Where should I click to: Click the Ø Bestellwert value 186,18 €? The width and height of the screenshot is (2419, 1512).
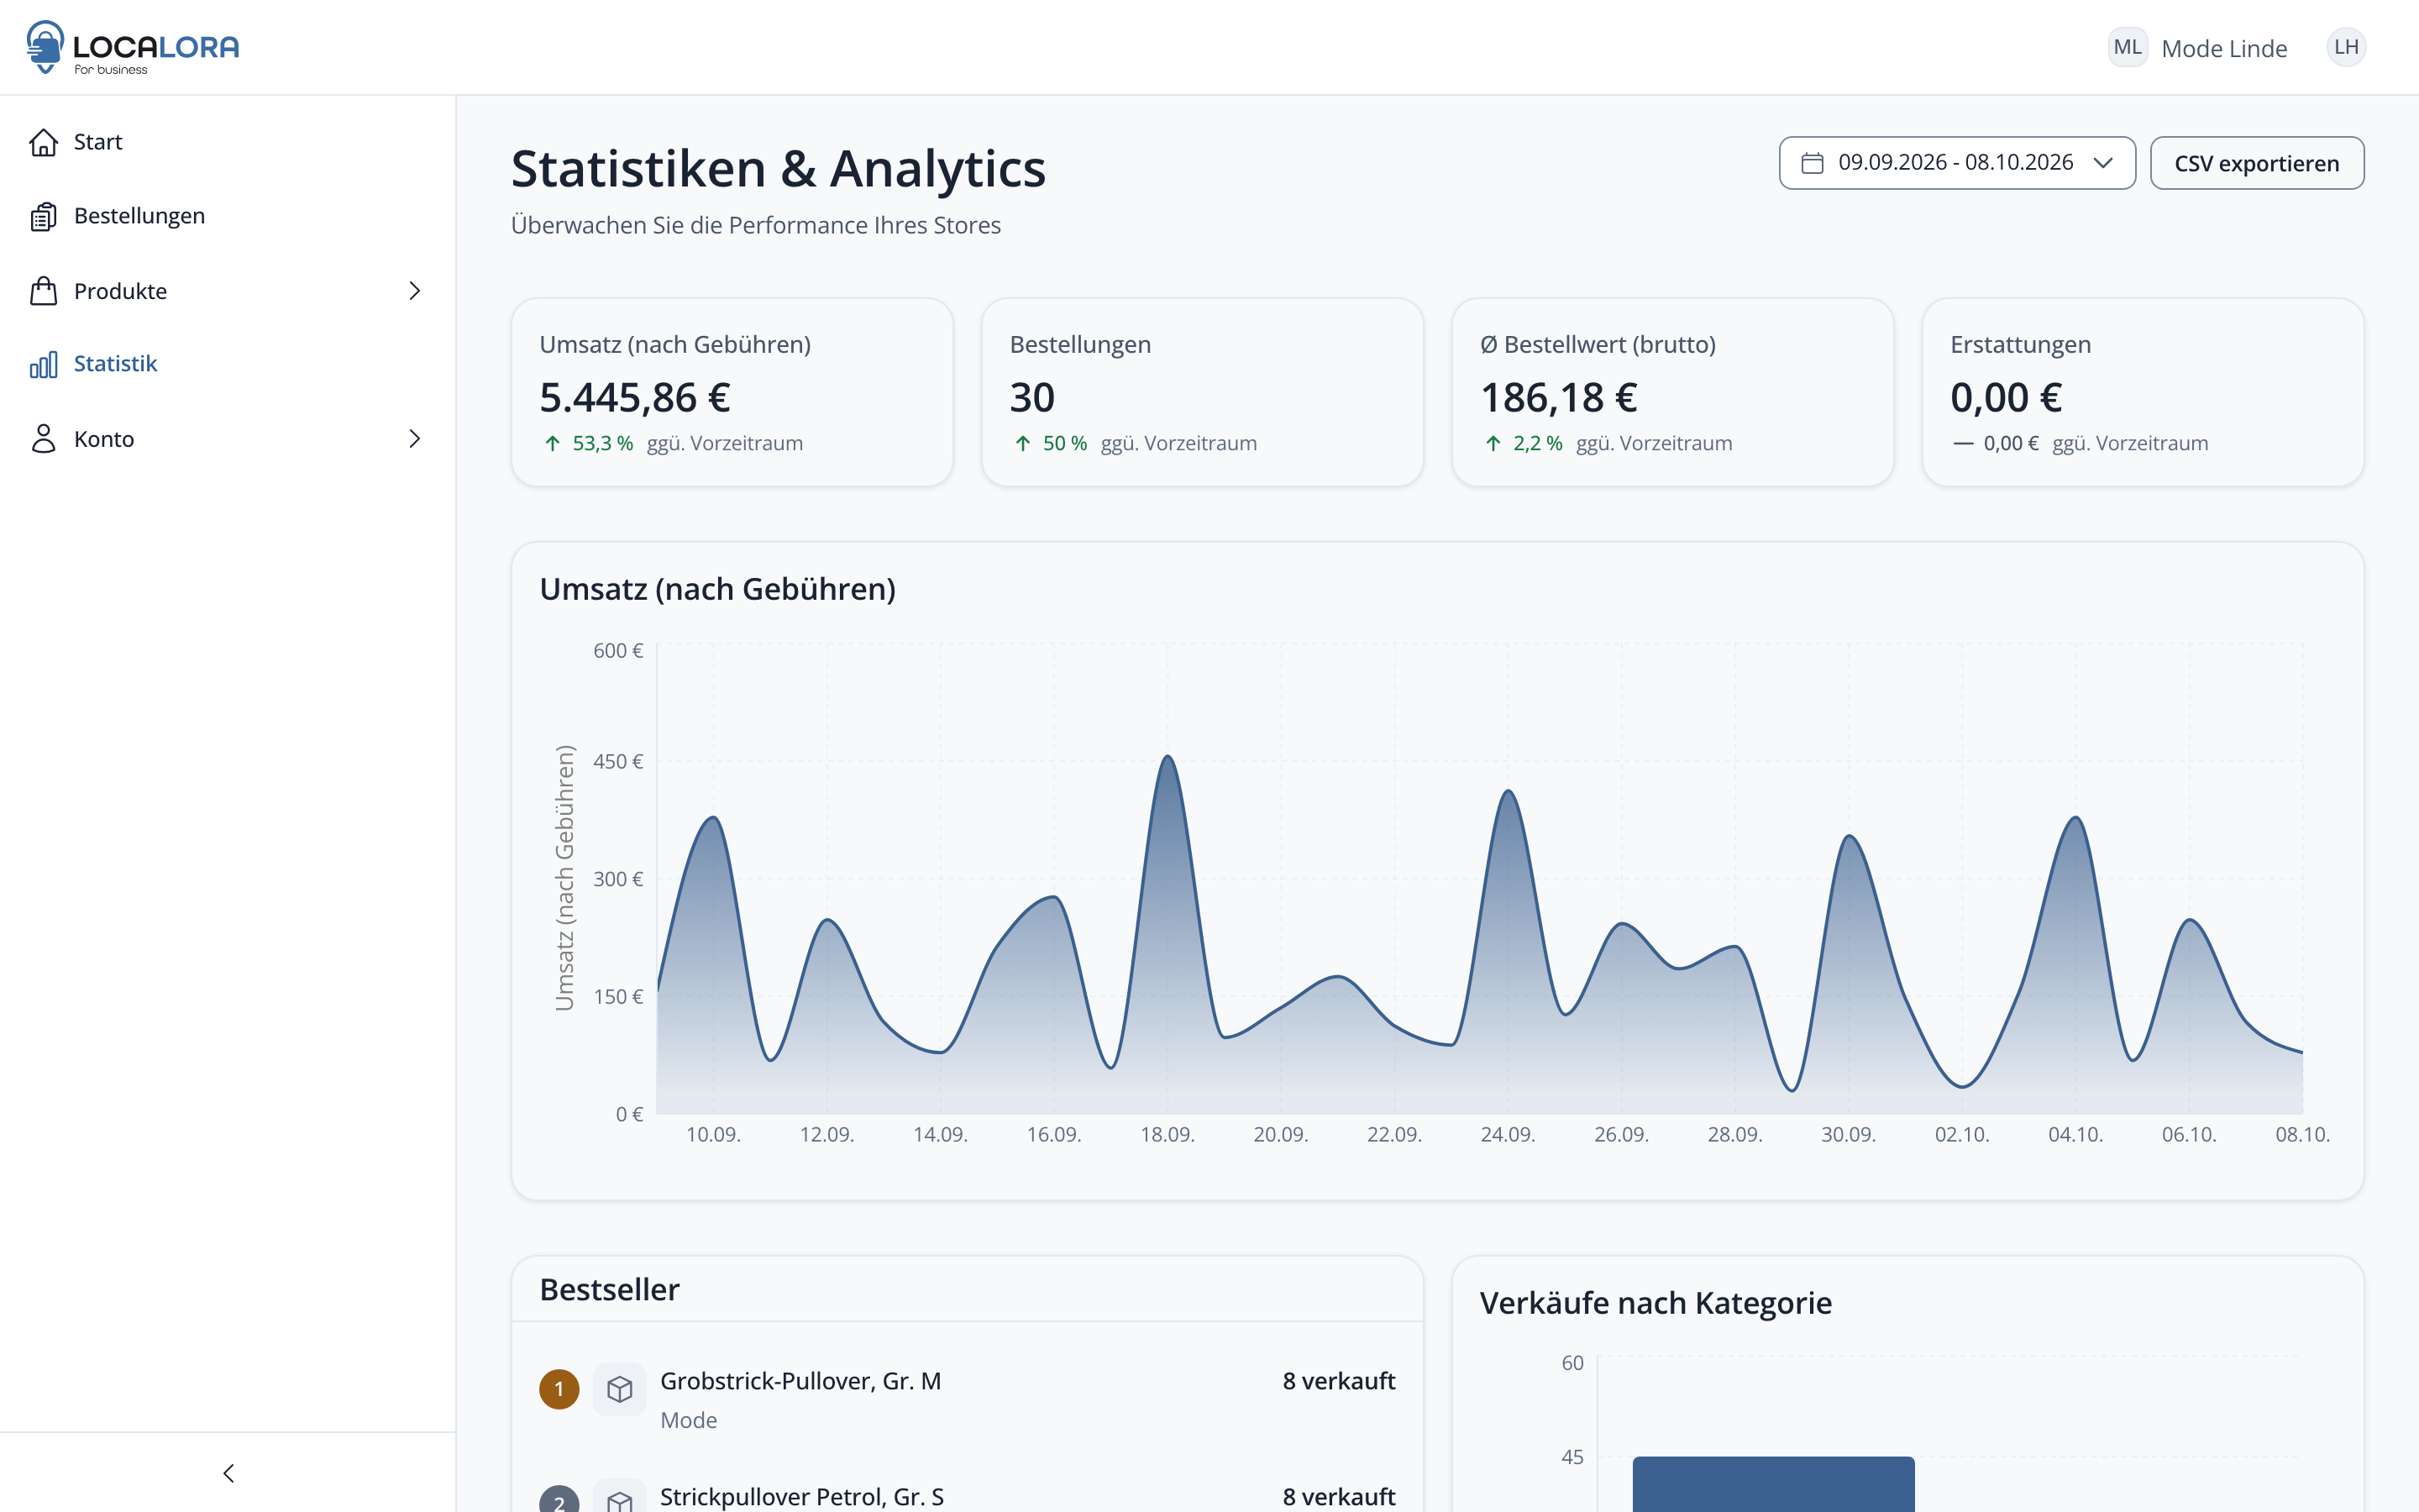[x=1558, y=398]
